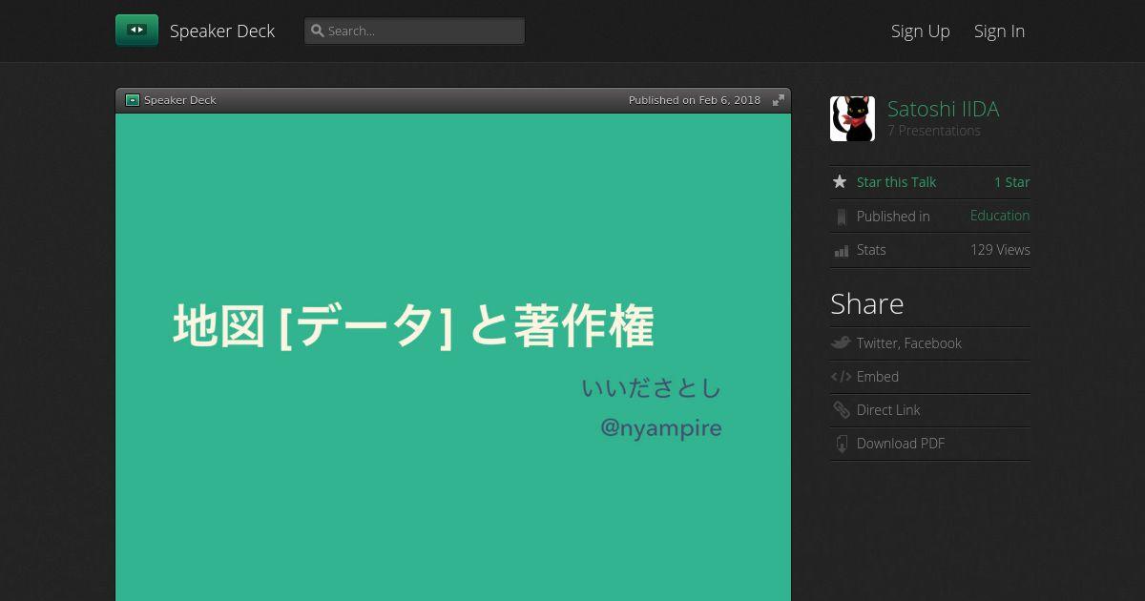Click the chain link Direct Link icon

(x=841, y=410)
